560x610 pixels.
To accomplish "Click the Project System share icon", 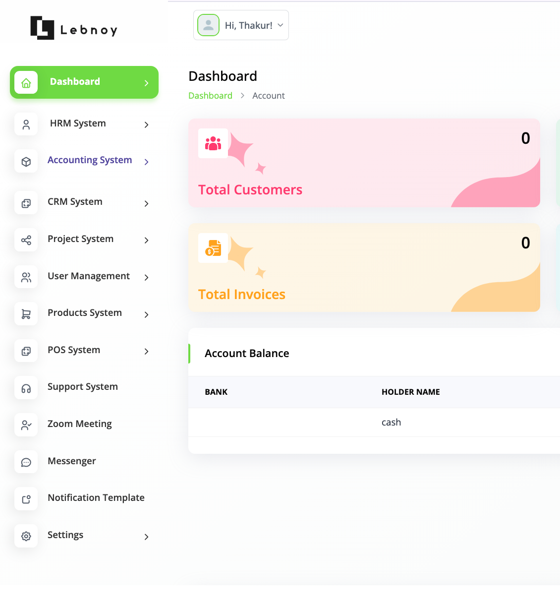I will coord(26,240).
